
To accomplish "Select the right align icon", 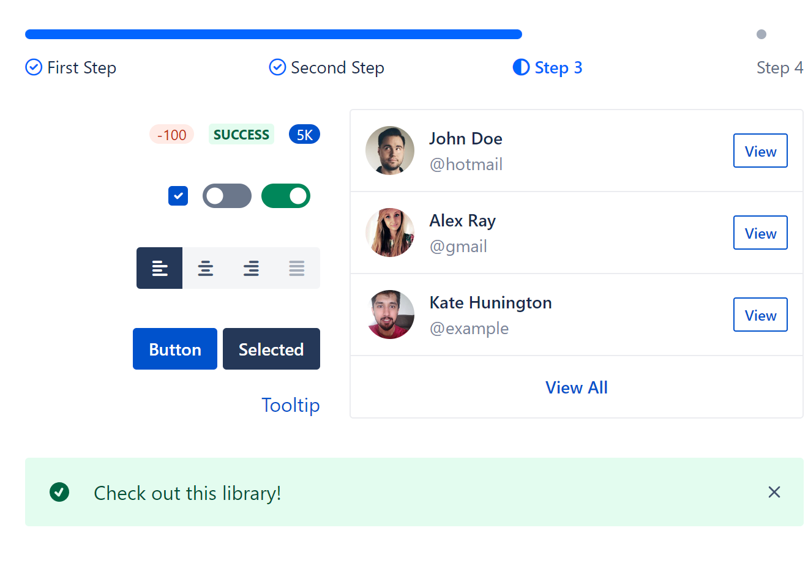I will [x=251, y=267].
